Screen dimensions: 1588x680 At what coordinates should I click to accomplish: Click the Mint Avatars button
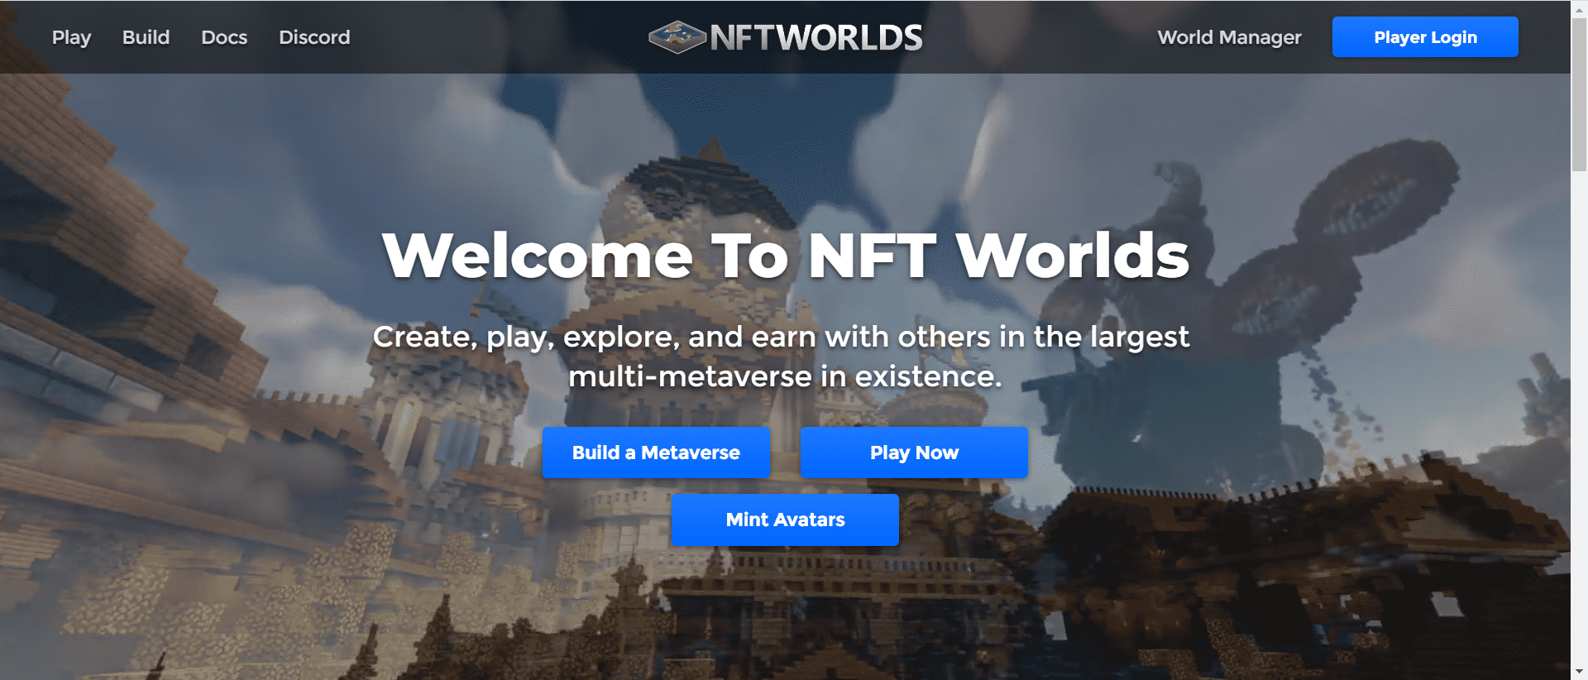785,520
